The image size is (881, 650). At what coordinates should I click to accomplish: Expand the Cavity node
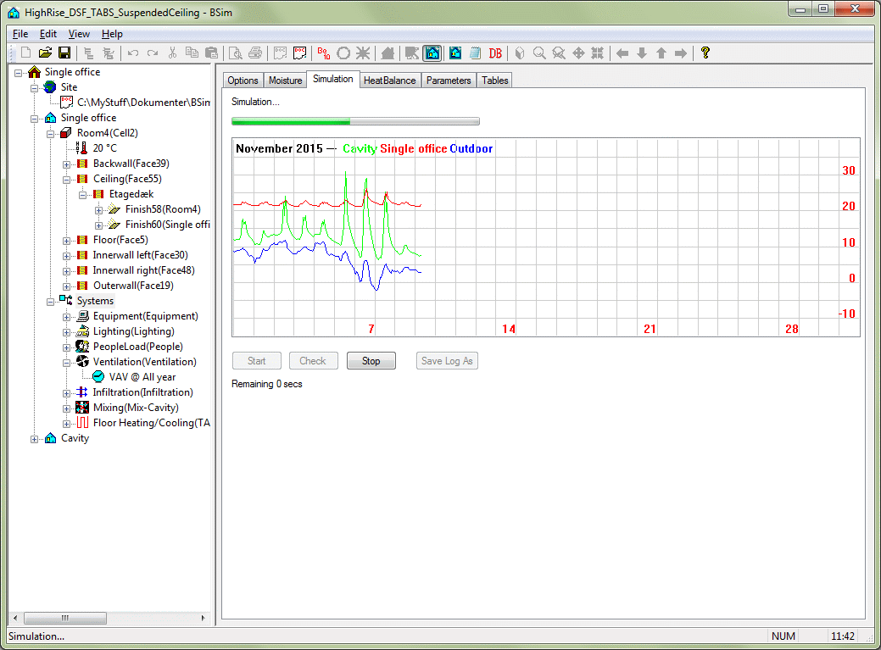pos(34,439)
